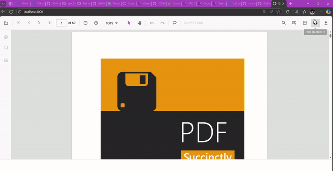Go to the previous page
Image resolution: width=333 pixels, height=171 pixels.
click(x=29, y=23)
